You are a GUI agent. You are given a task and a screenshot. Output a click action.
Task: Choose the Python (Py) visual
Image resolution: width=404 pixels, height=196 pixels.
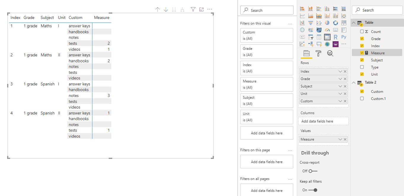[x=344, y=37]
